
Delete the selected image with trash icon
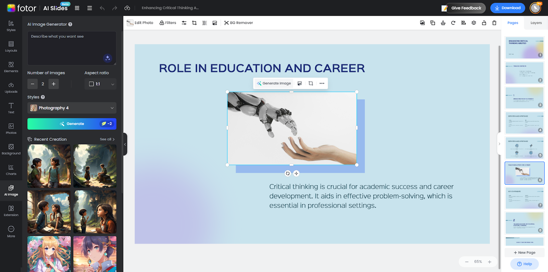pyautogui.click(x=494, y=23)
